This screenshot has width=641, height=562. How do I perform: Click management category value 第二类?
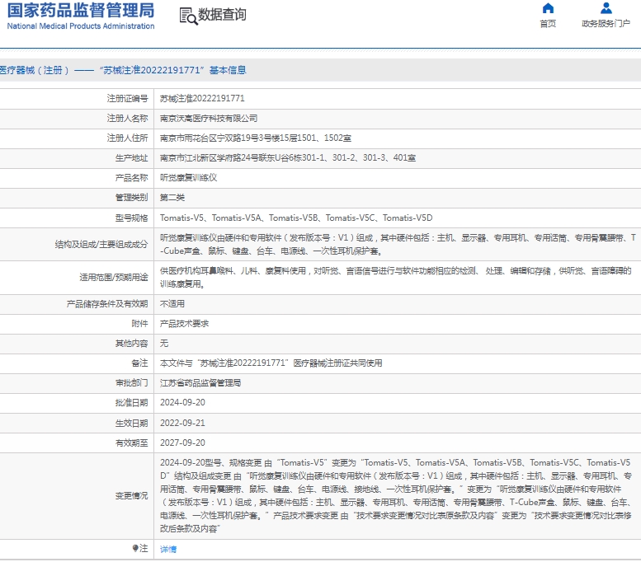tap(172, 198)
